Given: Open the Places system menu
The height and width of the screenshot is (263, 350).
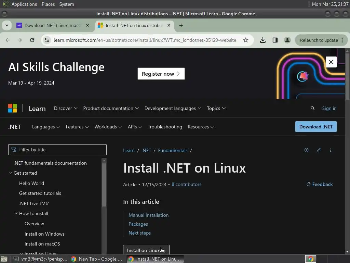Looking at the screenshot, I should (x=48, y=4).
